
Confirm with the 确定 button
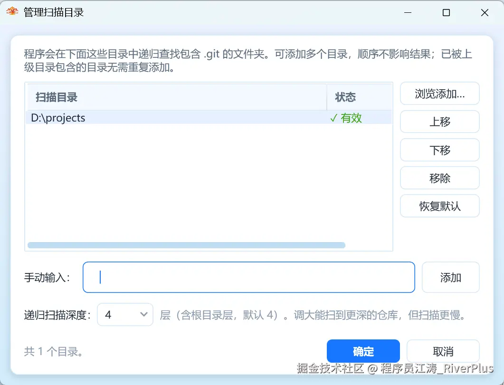363,351
